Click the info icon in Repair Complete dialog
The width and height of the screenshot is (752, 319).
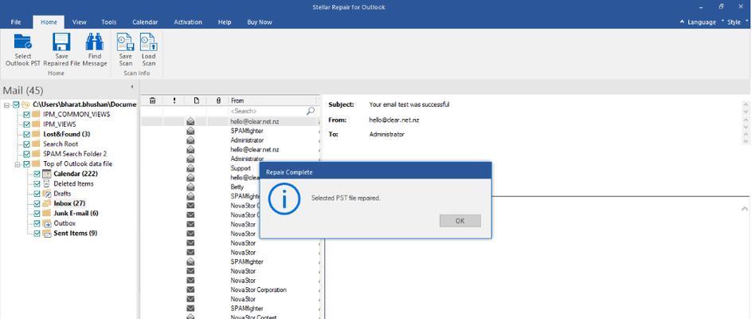pos(284,199)
